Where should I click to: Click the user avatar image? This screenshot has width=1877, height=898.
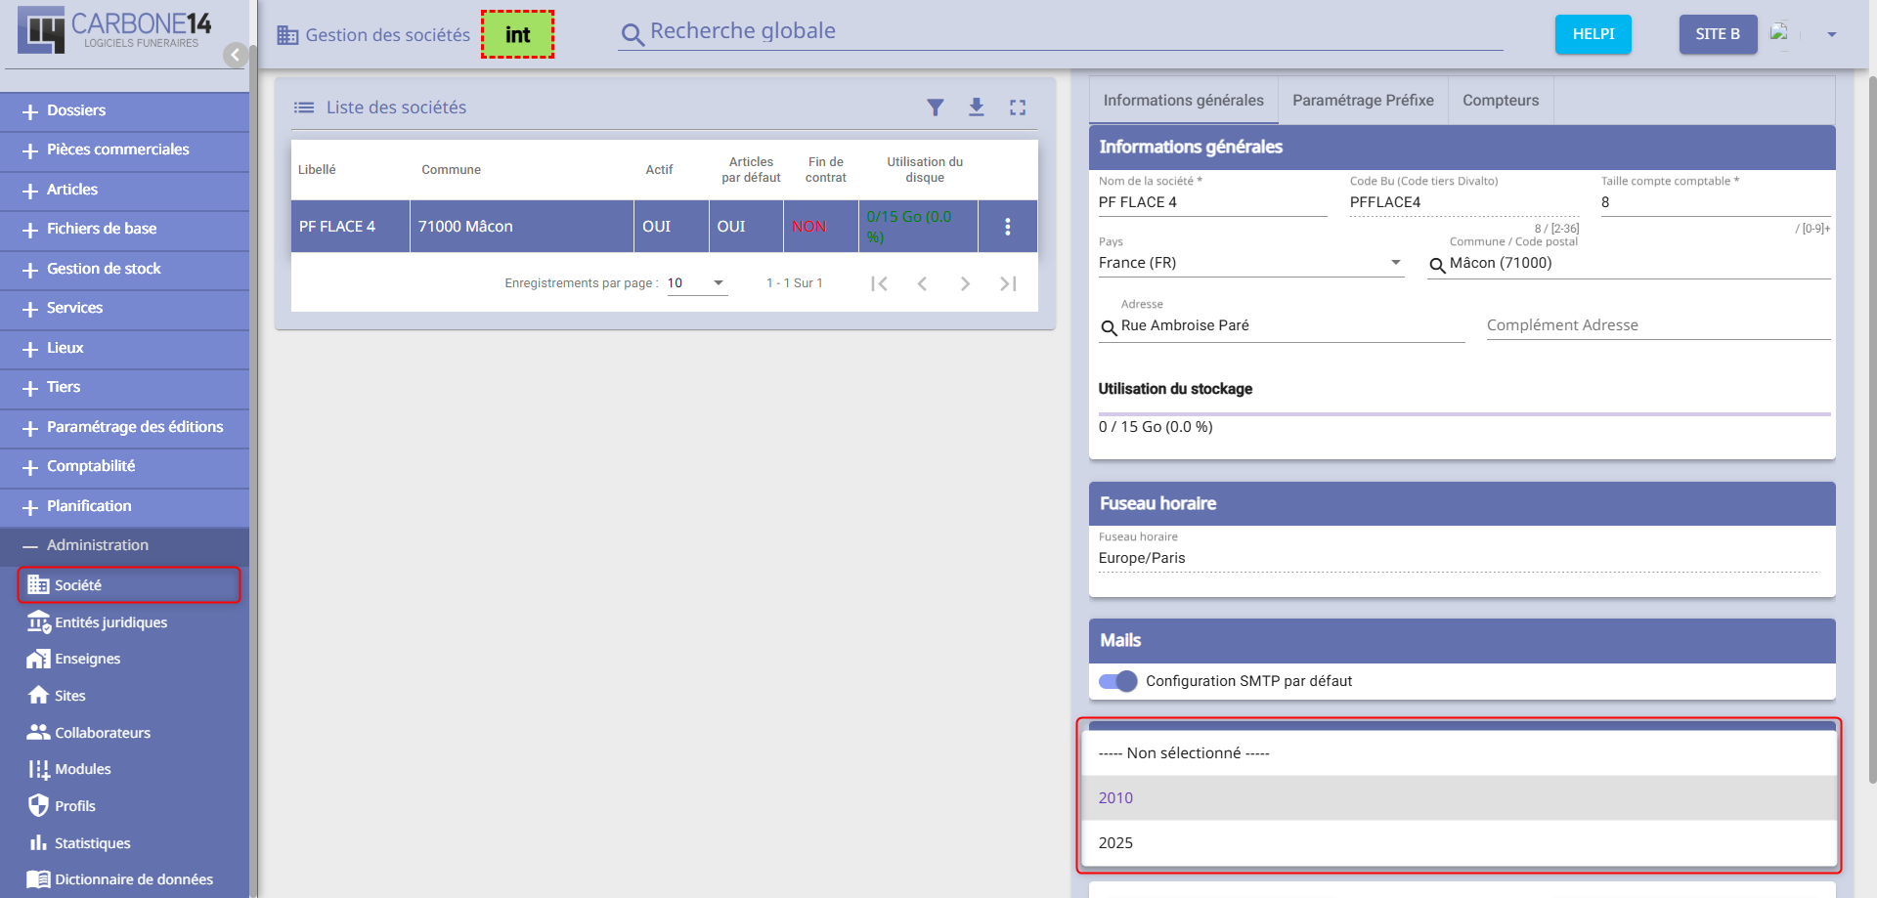tap(1780, 33)
